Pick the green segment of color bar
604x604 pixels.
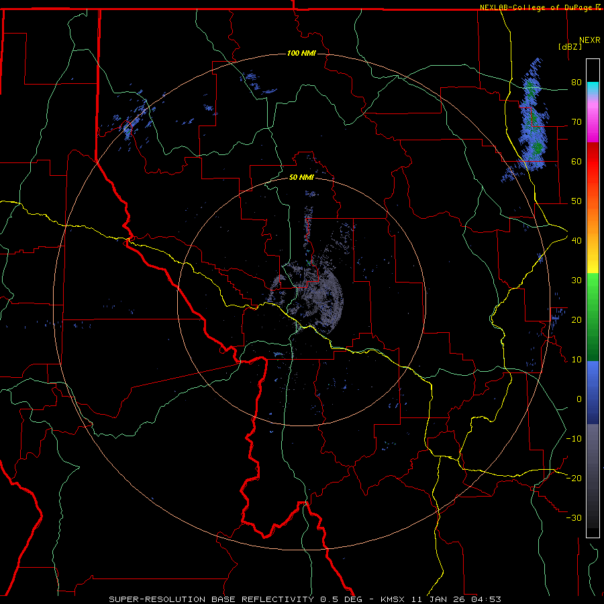[x=593, y=317]
